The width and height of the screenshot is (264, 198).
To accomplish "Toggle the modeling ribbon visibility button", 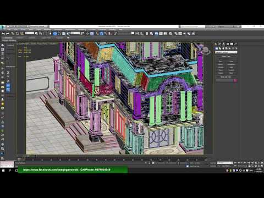I will pyautogui.click(x=156, y=34).
